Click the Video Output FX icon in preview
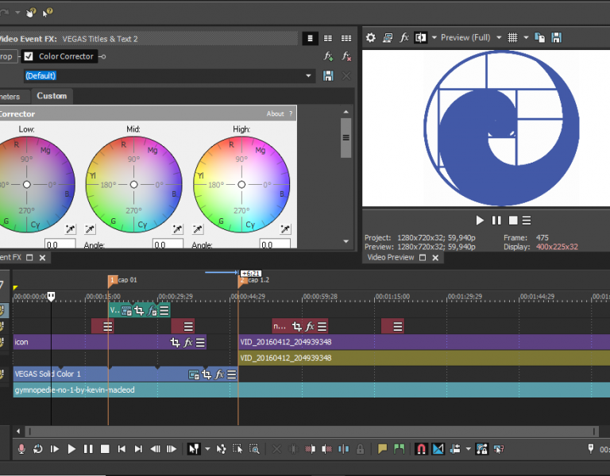Screen dimensions: 610x476 tap(403, 37)
